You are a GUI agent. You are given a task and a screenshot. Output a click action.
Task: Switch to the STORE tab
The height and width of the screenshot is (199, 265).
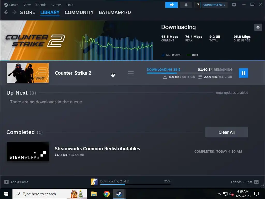pyautogui.click(x=27, y=12)
